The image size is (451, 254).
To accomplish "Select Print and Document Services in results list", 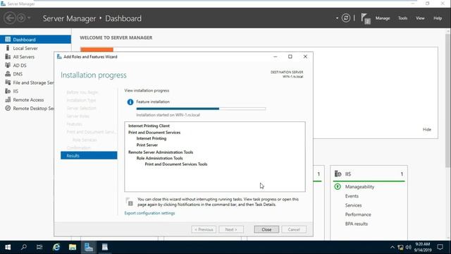I will pyautogui.click(x=154, y=133).
